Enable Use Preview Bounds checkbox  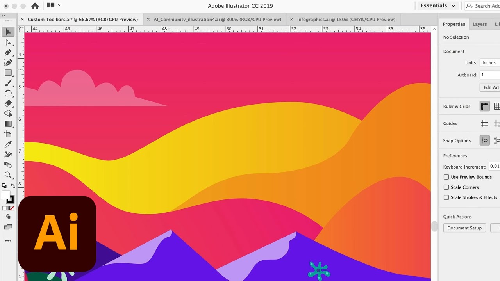[446, 177]
